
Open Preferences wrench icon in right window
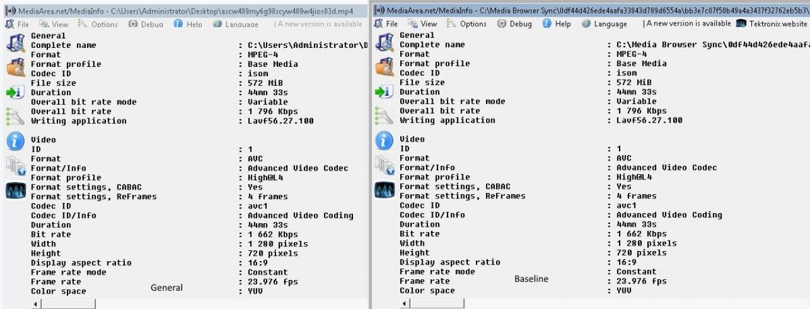pyautogui.click(x=384, y=115)
